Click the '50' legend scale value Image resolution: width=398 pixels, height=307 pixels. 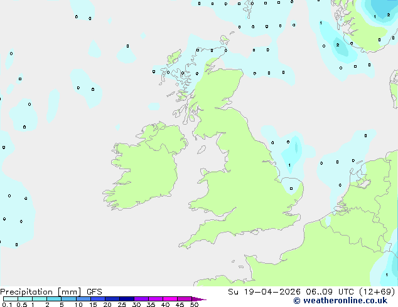coord(194,304)
